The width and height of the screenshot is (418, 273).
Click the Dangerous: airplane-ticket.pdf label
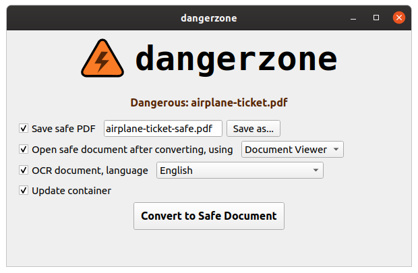[209, 102]
